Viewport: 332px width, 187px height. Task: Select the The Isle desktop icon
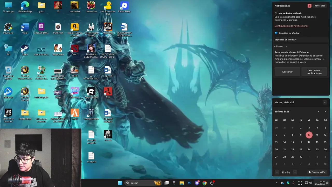pos(108,136)
